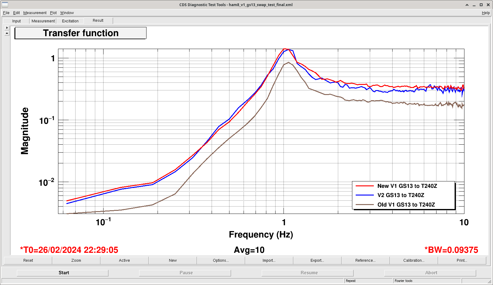Click the right-arrow panel expander icon

pos(7,28)
